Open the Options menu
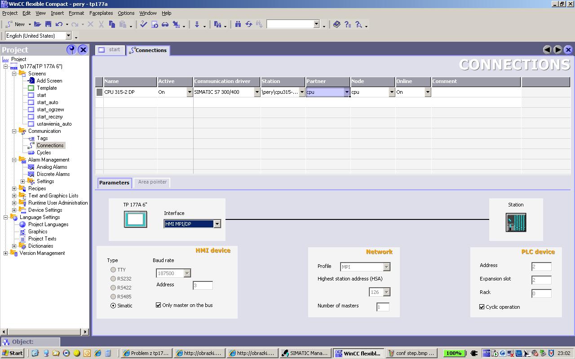 [126, 13]
